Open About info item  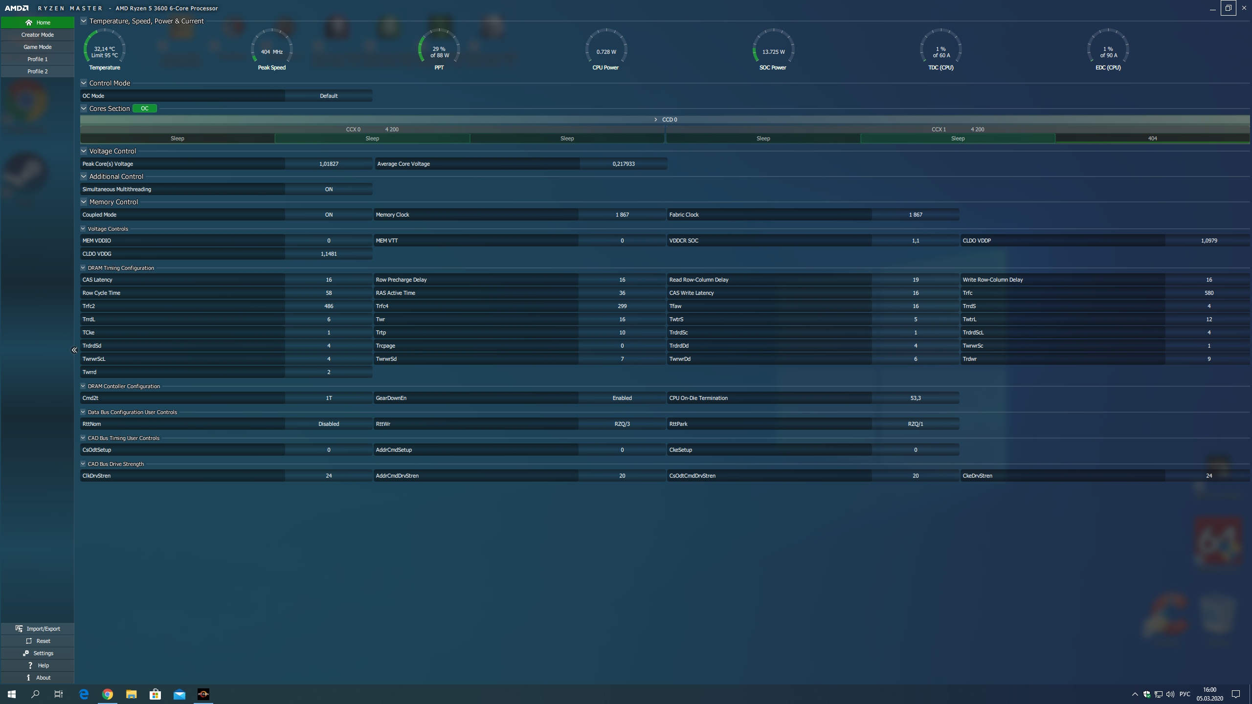29,678
